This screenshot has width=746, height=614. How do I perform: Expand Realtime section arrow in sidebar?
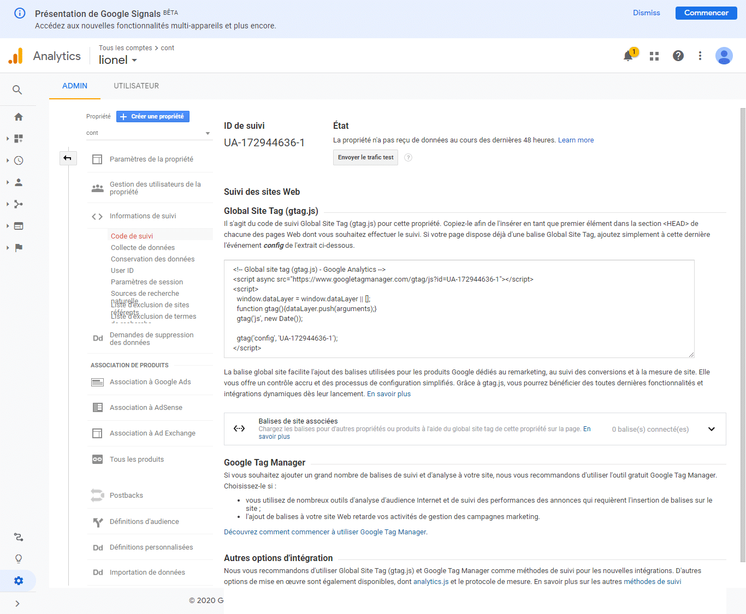click(8, 160)
